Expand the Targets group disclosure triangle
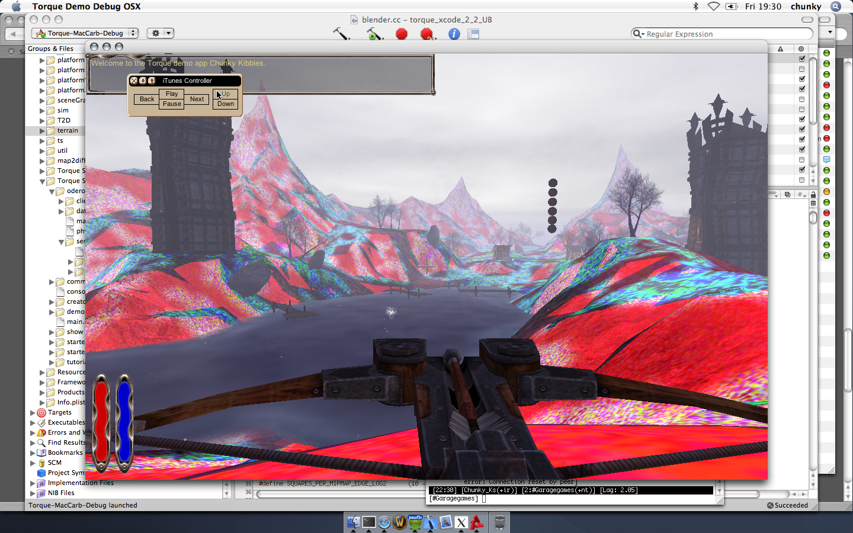This screenshot has width=853, height=533. pyautogui.click(x=33, y=412)
